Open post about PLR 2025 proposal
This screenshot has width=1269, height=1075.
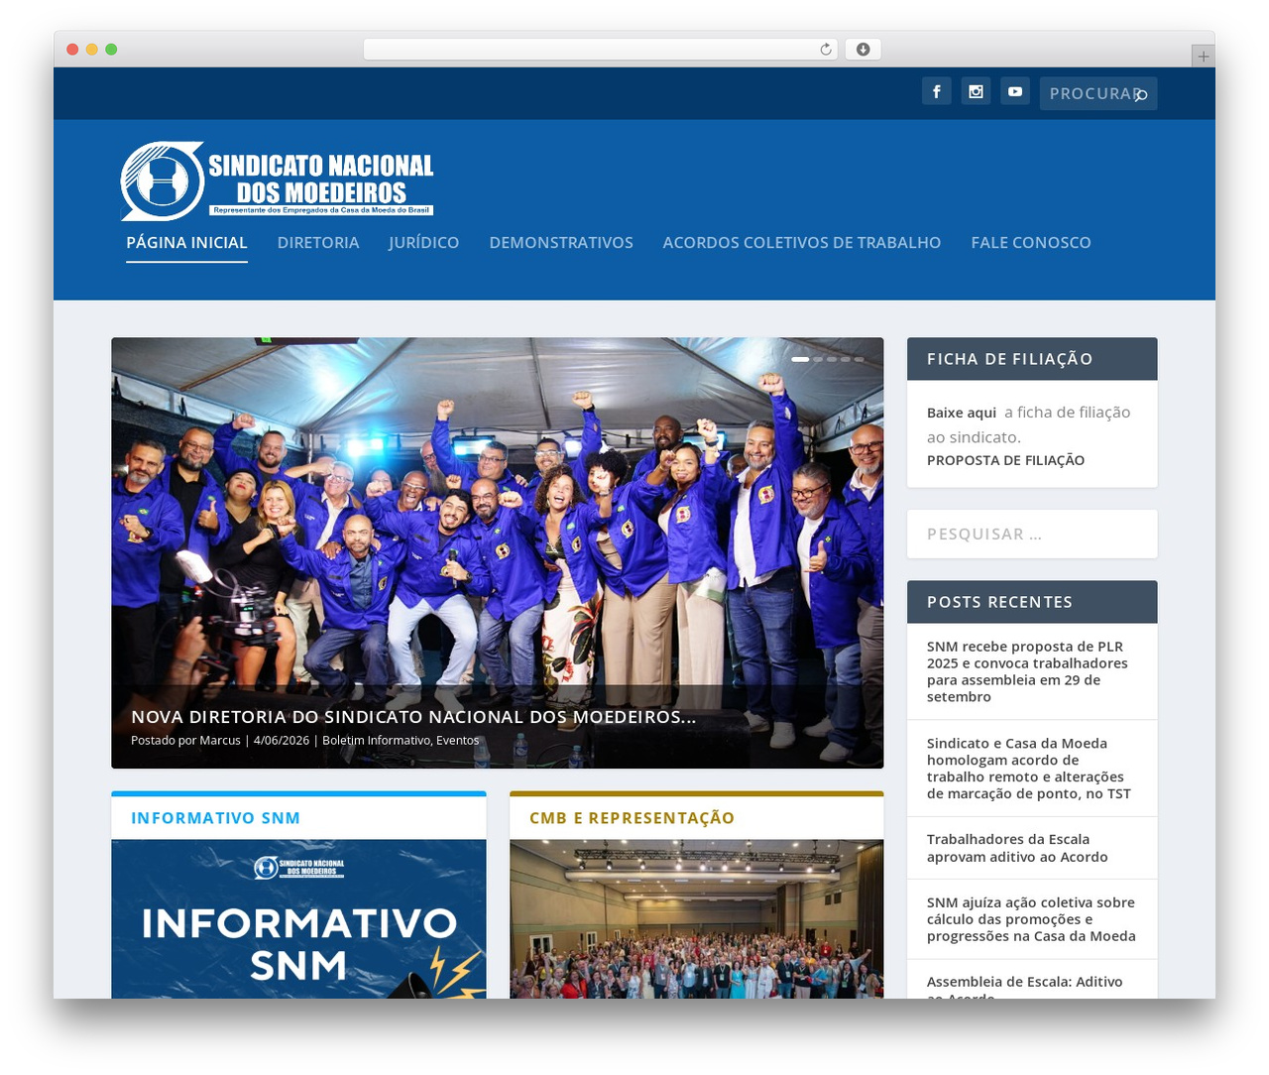point(1027,671)
